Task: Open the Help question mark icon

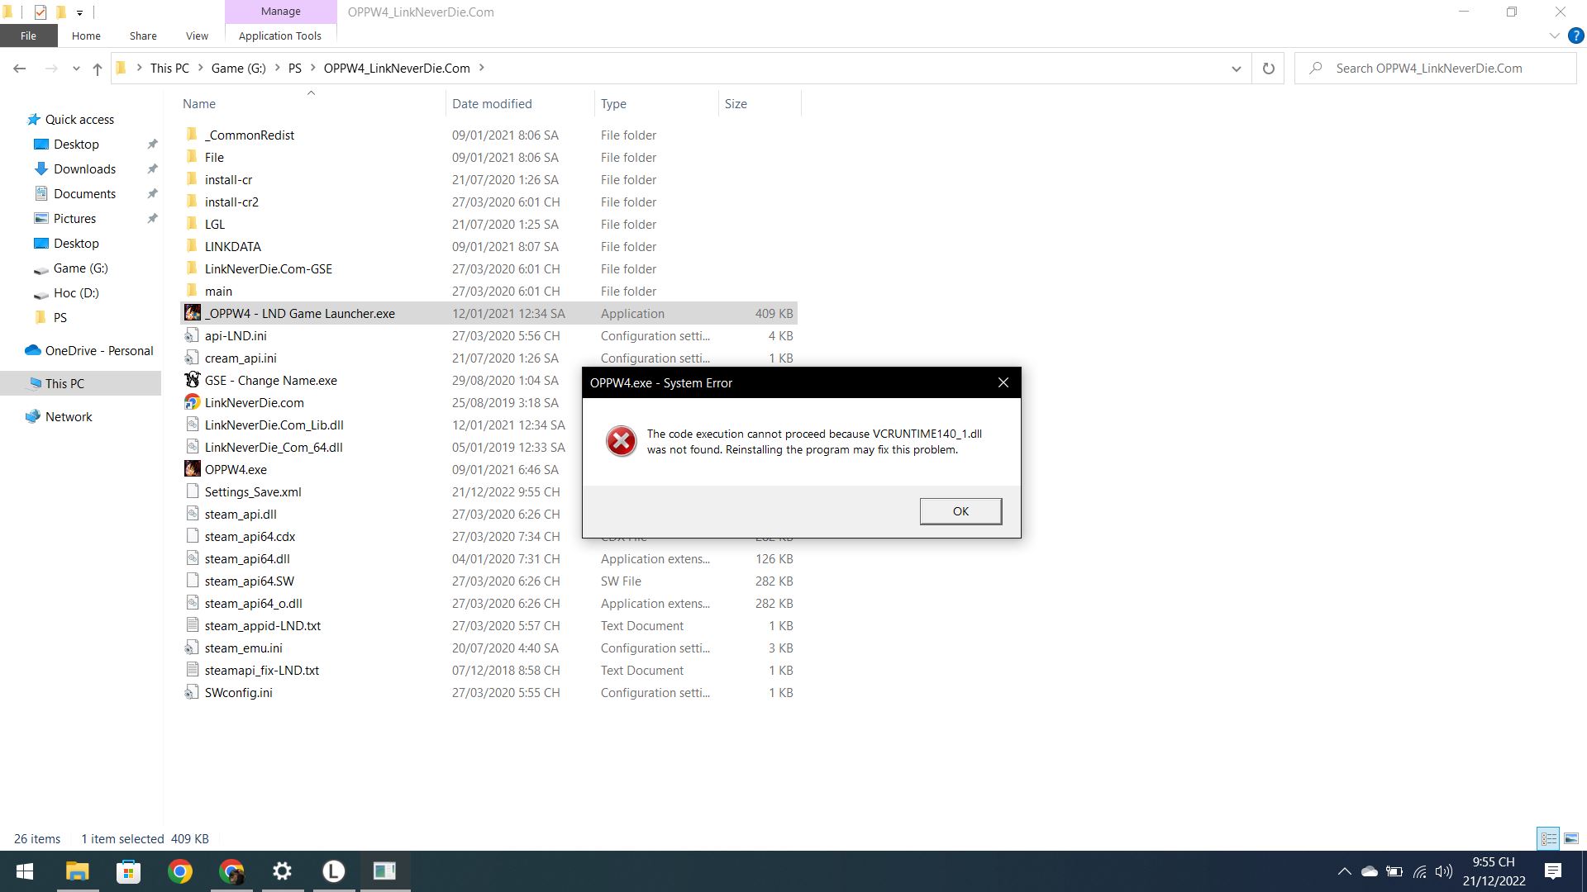Action: (1575, 36)
